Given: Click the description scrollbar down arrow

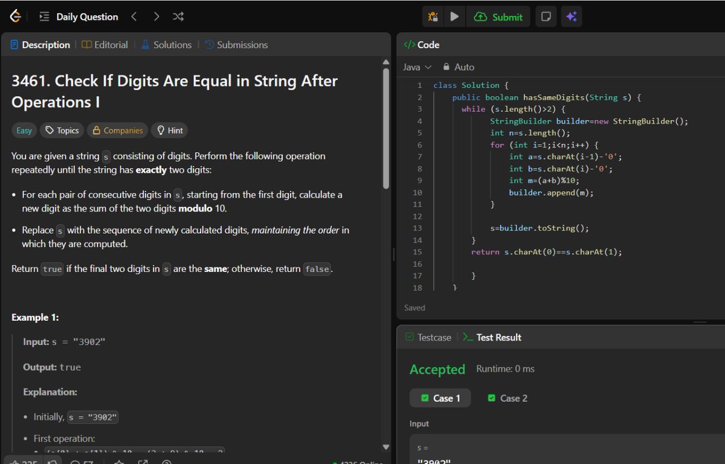Looking at the screenshot, I should coord(386,447).
